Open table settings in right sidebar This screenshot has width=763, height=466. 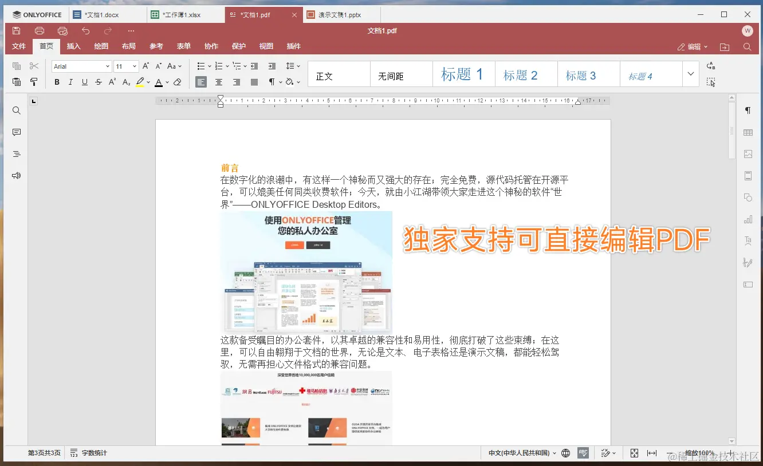point(748,132)
